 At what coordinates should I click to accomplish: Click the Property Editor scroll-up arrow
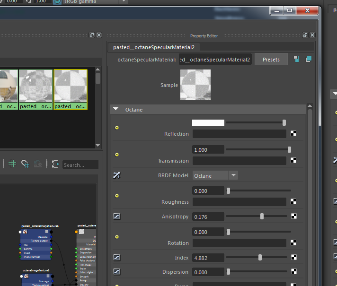[310, 105]
